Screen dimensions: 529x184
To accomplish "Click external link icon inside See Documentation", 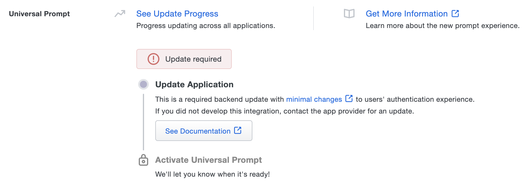I will (x=238, y=130).
